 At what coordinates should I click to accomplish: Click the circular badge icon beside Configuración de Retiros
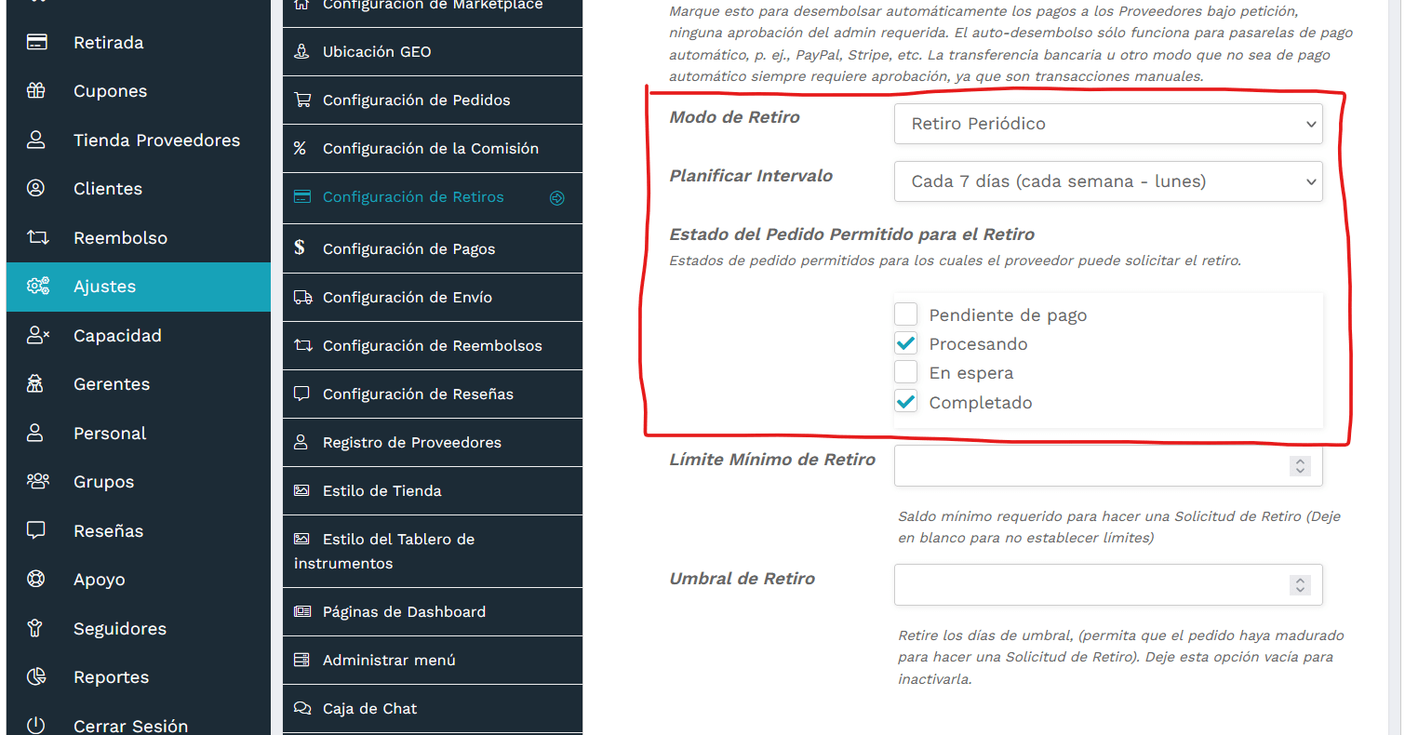click(x=557, y=197)
